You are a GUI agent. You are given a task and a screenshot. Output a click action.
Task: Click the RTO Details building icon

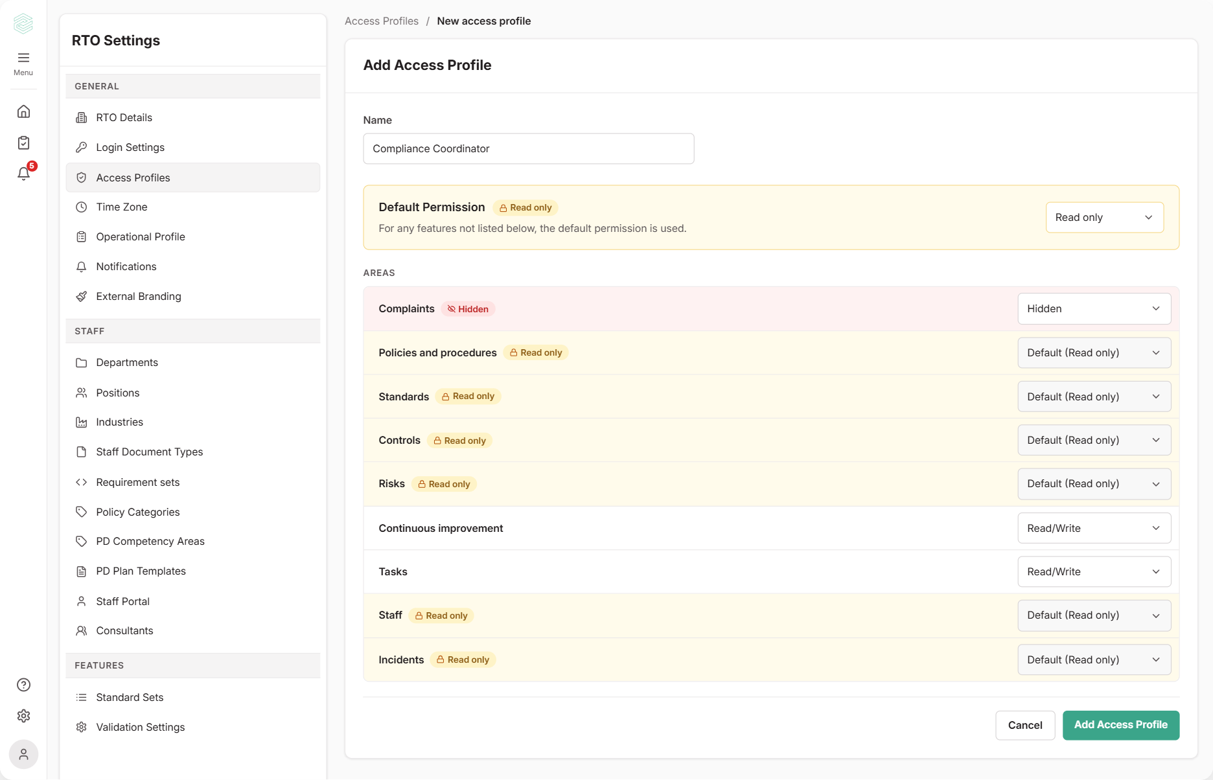(81, 117)
